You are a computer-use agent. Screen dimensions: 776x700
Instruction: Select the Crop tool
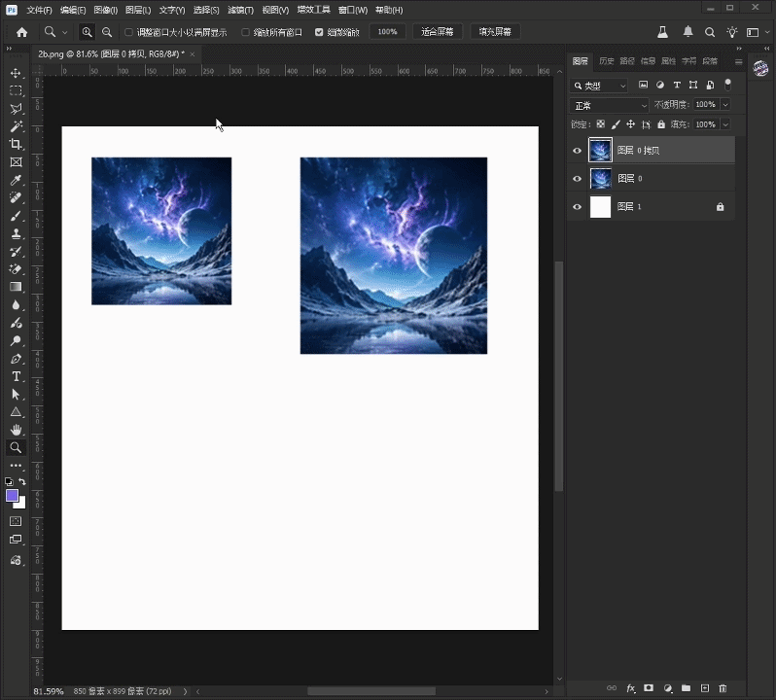[16, 145]
